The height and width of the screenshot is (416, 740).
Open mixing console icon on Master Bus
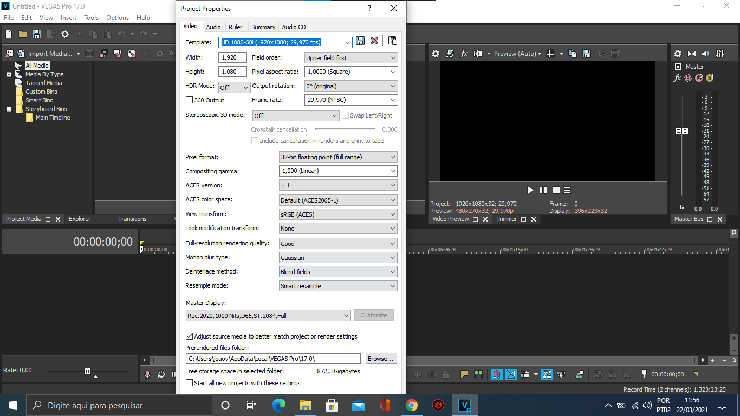pyautogui.click(x=720, y=54)
